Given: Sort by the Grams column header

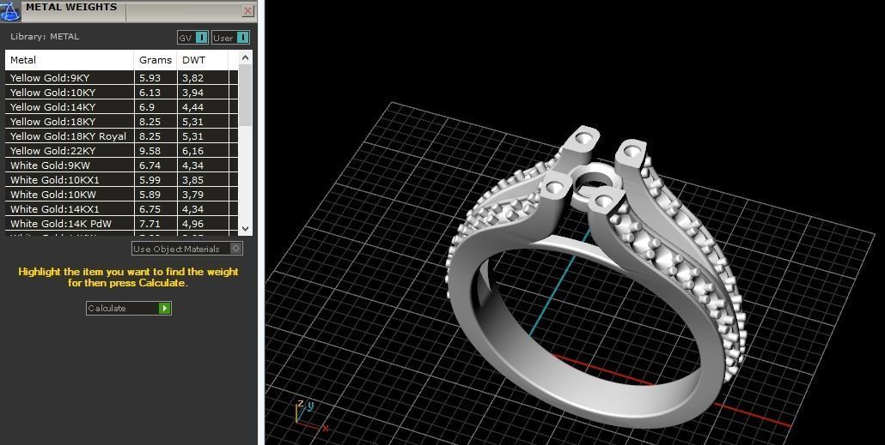Looking at the screenshot, I should pyautogui.click(x=156, y=60).
